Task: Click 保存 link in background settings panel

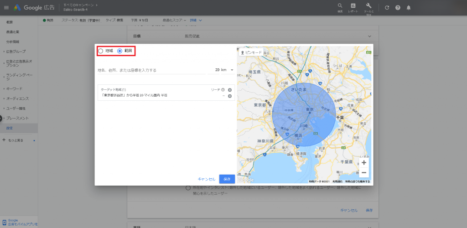Action: tap(369, 210)
